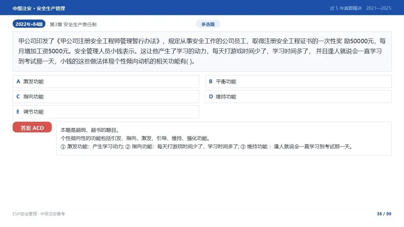The image size is (404, 227).
Task: Pick option E 调节功能
Action: (106, 112)
